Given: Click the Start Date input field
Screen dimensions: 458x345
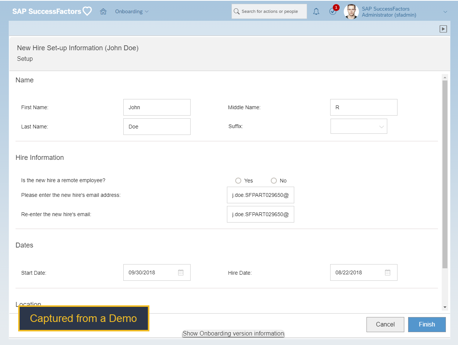Looking at the screenshot, I should [157, 272].
